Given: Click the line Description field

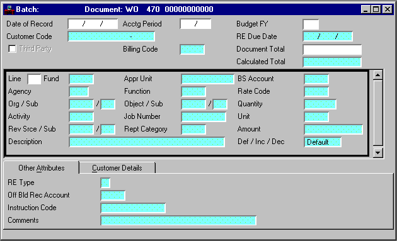Looking at the screenshot, I should pyautogui.click(x=147, y=142).
